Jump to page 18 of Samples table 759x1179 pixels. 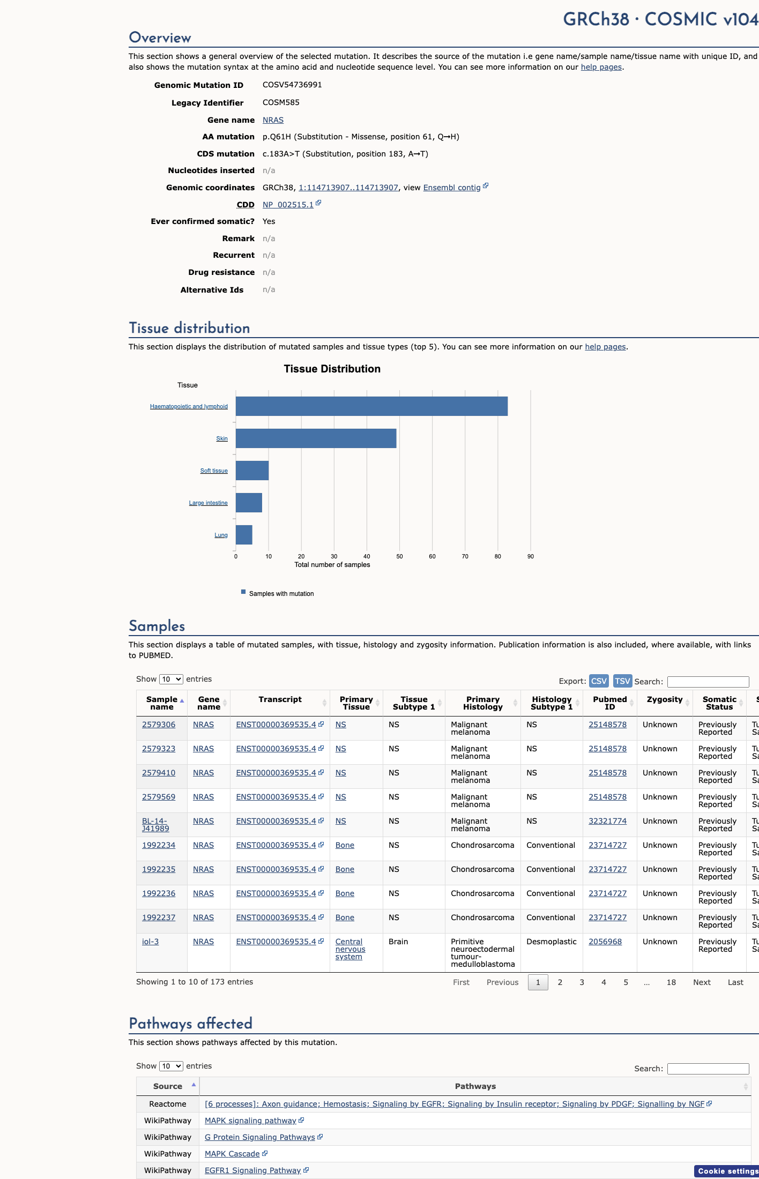pyautogui.click(x=671, y=982)
